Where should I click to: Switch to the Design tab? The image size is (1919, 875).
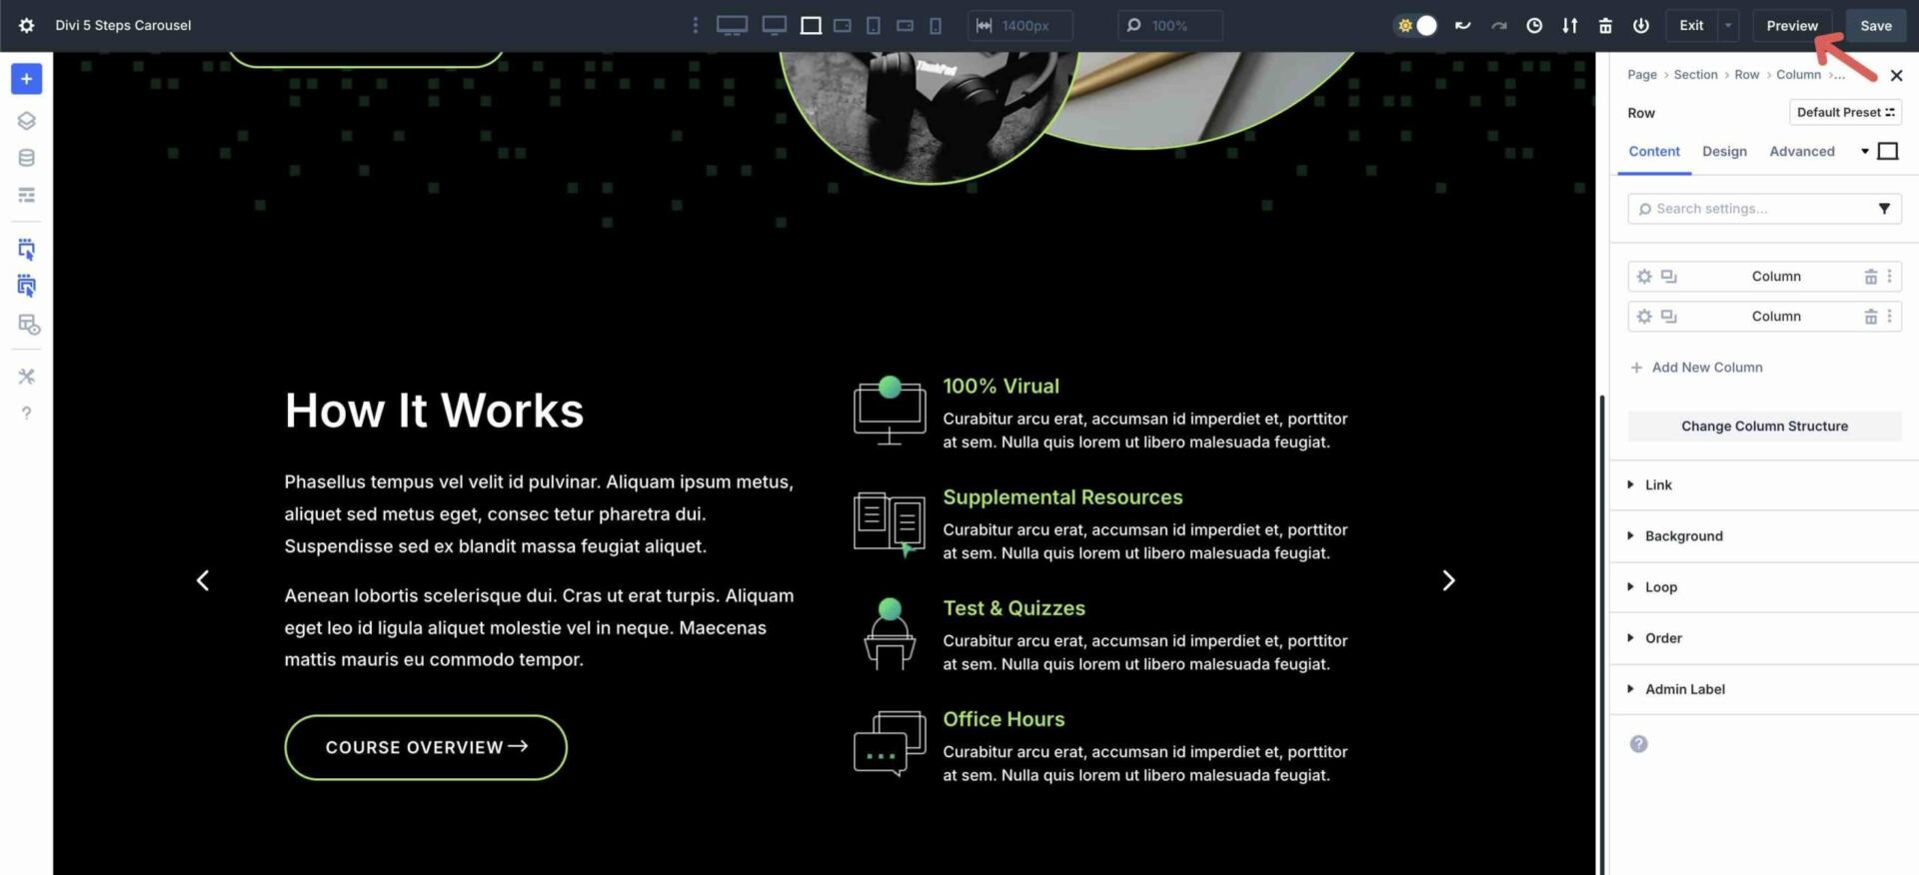click(1724, 152)
